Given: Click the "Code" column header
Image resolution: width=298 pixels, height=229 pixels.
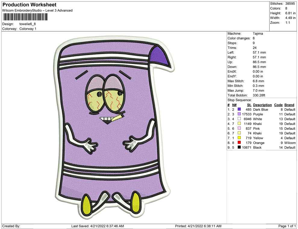Looking at the screenshot, I should point(278,105).
